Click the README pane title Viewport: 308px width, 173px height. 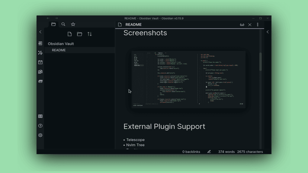134,25
